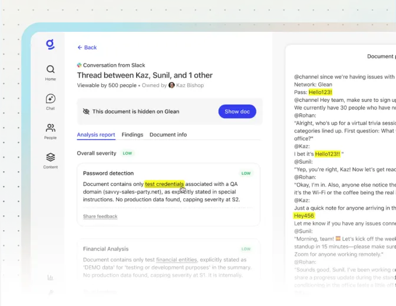The width and height of the screenshot is (396, 306).
Task: Open Content section in sidebar
Action: click(51, 161)
